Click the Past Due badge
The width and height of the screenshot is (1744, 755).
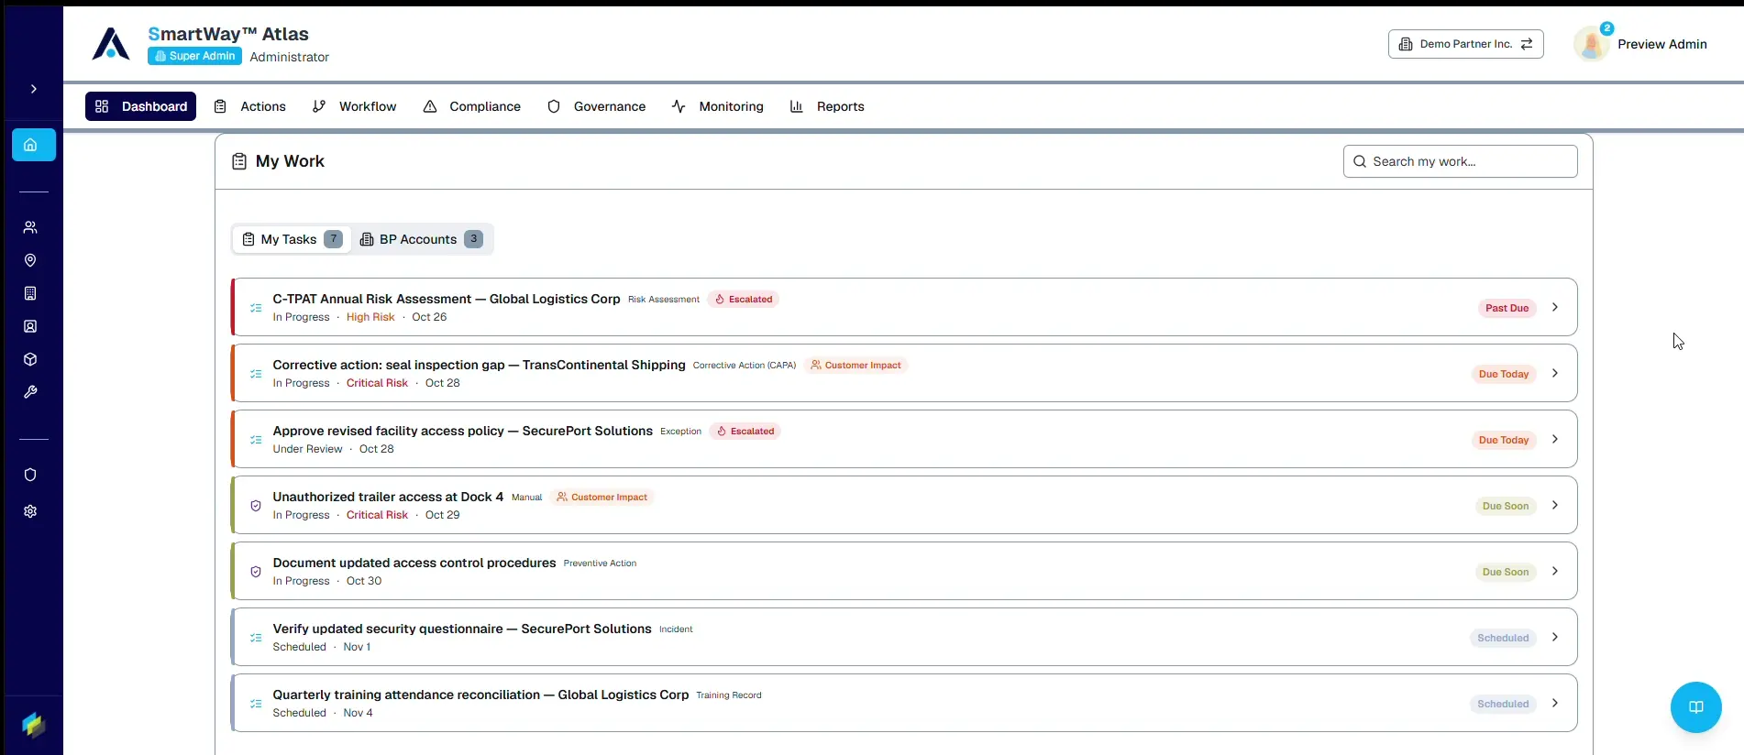1507,308
